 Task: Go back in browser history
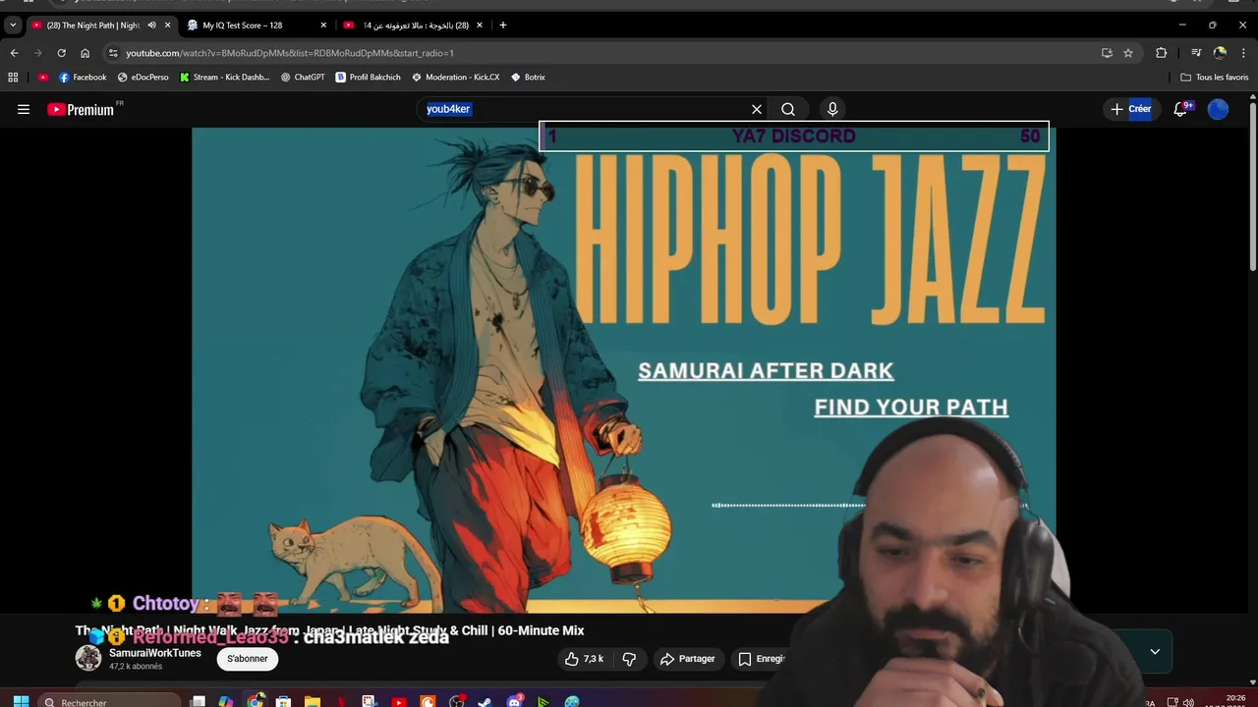point(14,53)
